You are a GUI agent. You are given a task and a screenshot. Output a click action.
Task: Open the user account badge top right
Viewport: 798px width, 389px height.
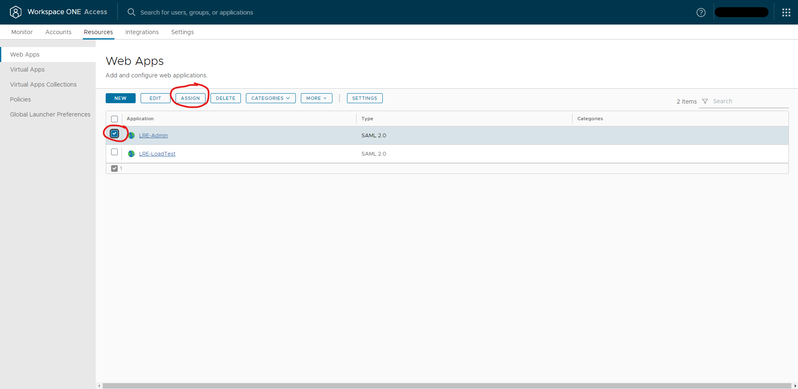tap(741, 12)
